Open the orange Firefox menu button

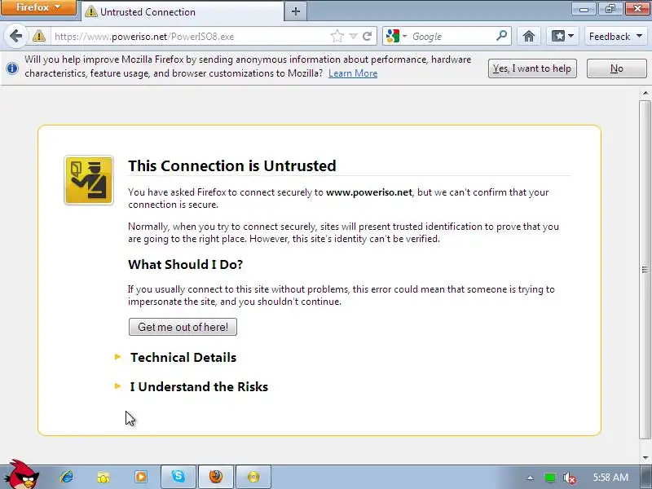[38, 7]
